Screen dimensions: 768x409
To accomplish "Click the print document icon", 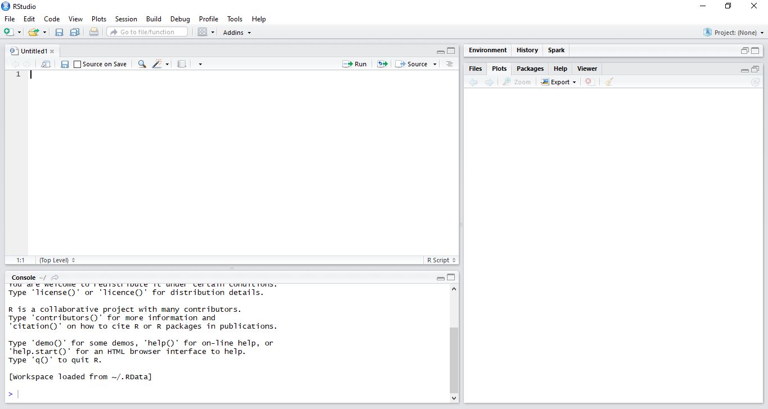I will tap(94, 33).
